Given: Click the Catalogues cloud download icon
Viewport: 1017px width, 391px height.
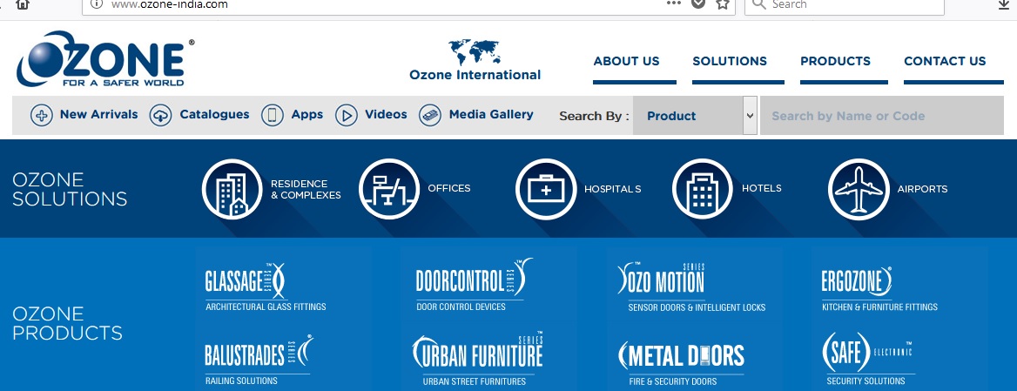Looking at the screenshot, I should tap(161, 116).
